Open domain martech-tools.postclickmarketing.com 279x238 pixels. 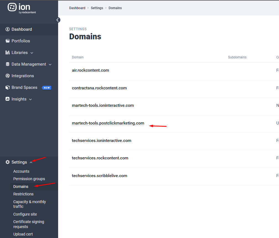[x=108, y=123]
